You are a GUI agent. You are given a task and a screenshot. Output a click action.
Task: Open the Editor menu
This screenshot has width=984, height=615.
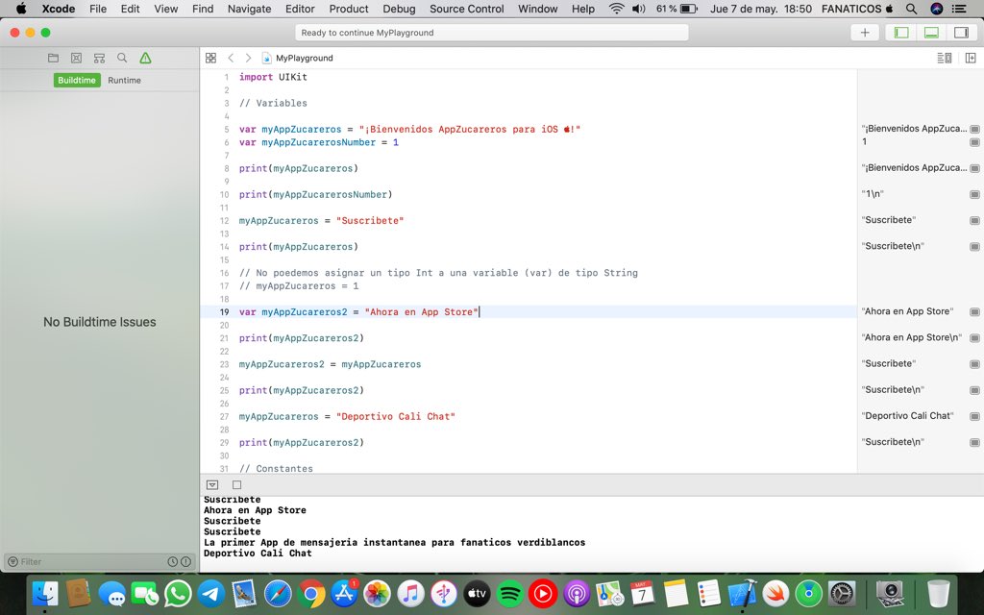(x=300, y=9)
